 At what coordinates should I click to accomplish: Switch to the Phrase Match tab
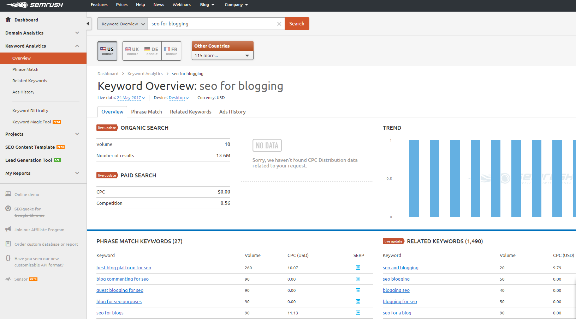point(147,112)
